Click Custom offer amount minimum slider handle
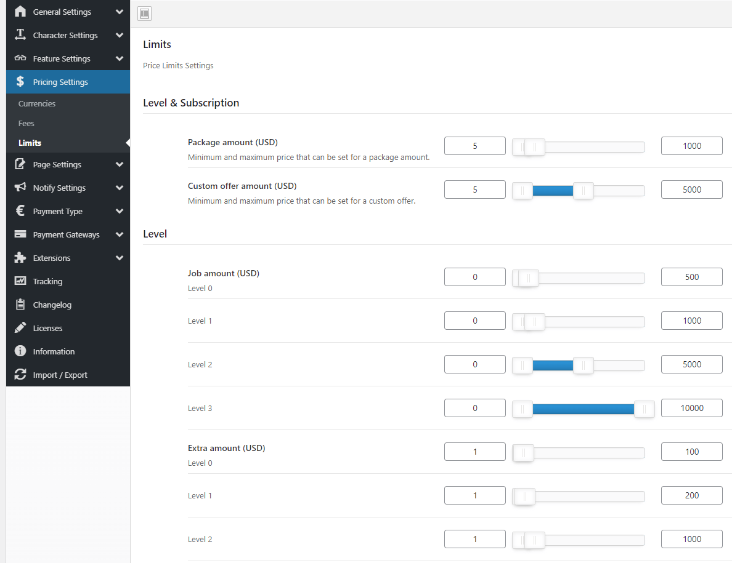 [523, 191]
